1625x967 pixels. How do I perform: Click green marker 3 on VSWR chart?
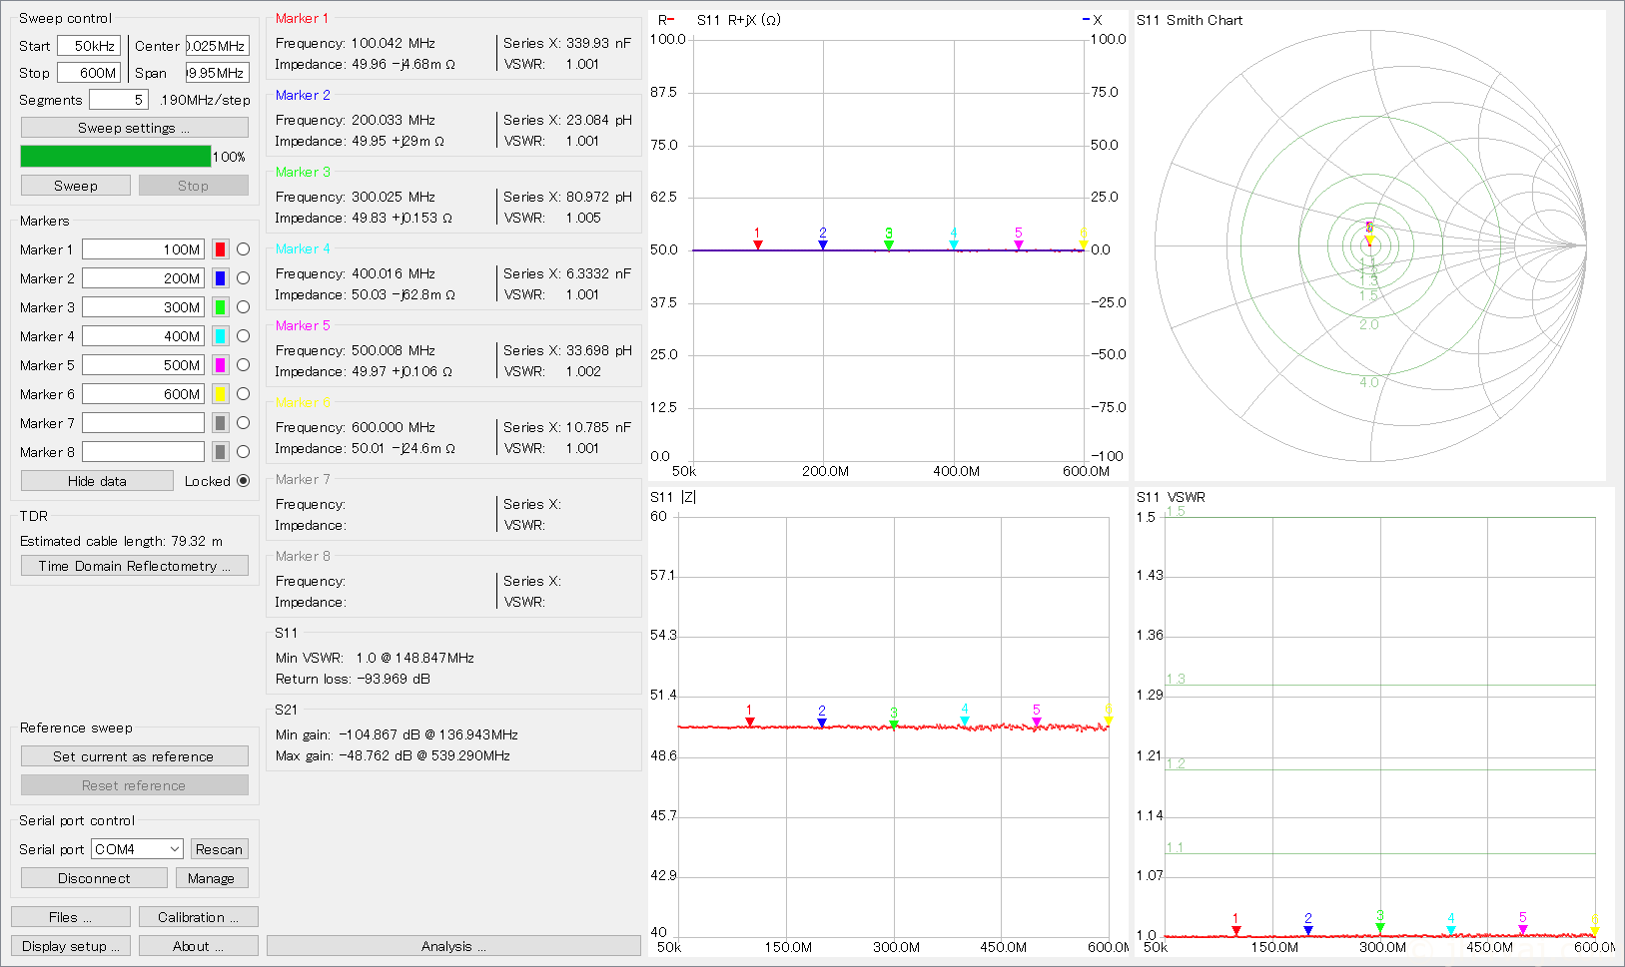pyautogui.click(x=1380, y=928)
